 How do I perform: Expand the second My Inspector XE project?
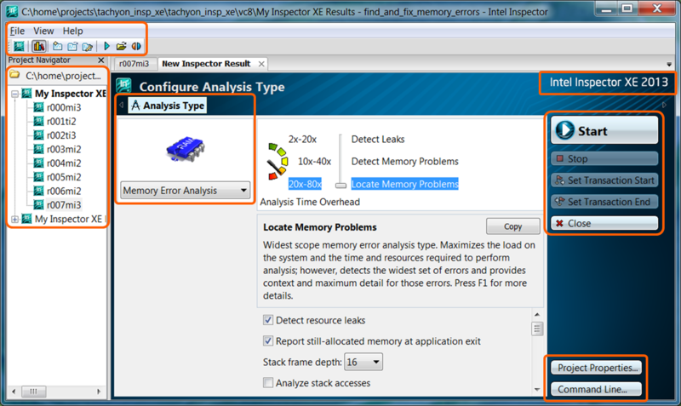14,219
